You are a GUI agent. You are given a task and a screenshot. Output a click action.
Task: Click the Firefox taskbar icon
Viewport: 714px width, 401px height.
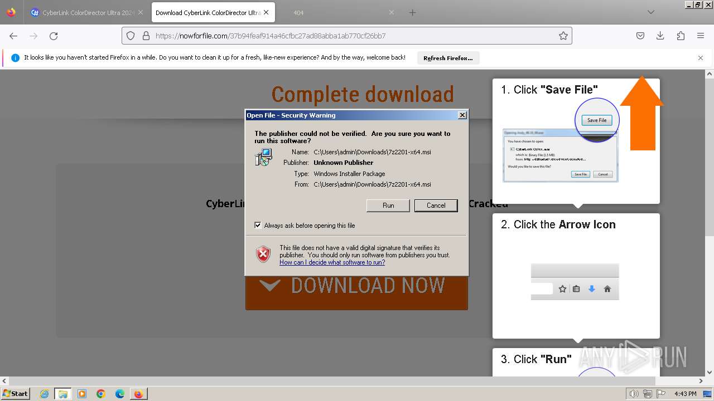(138, 394)
